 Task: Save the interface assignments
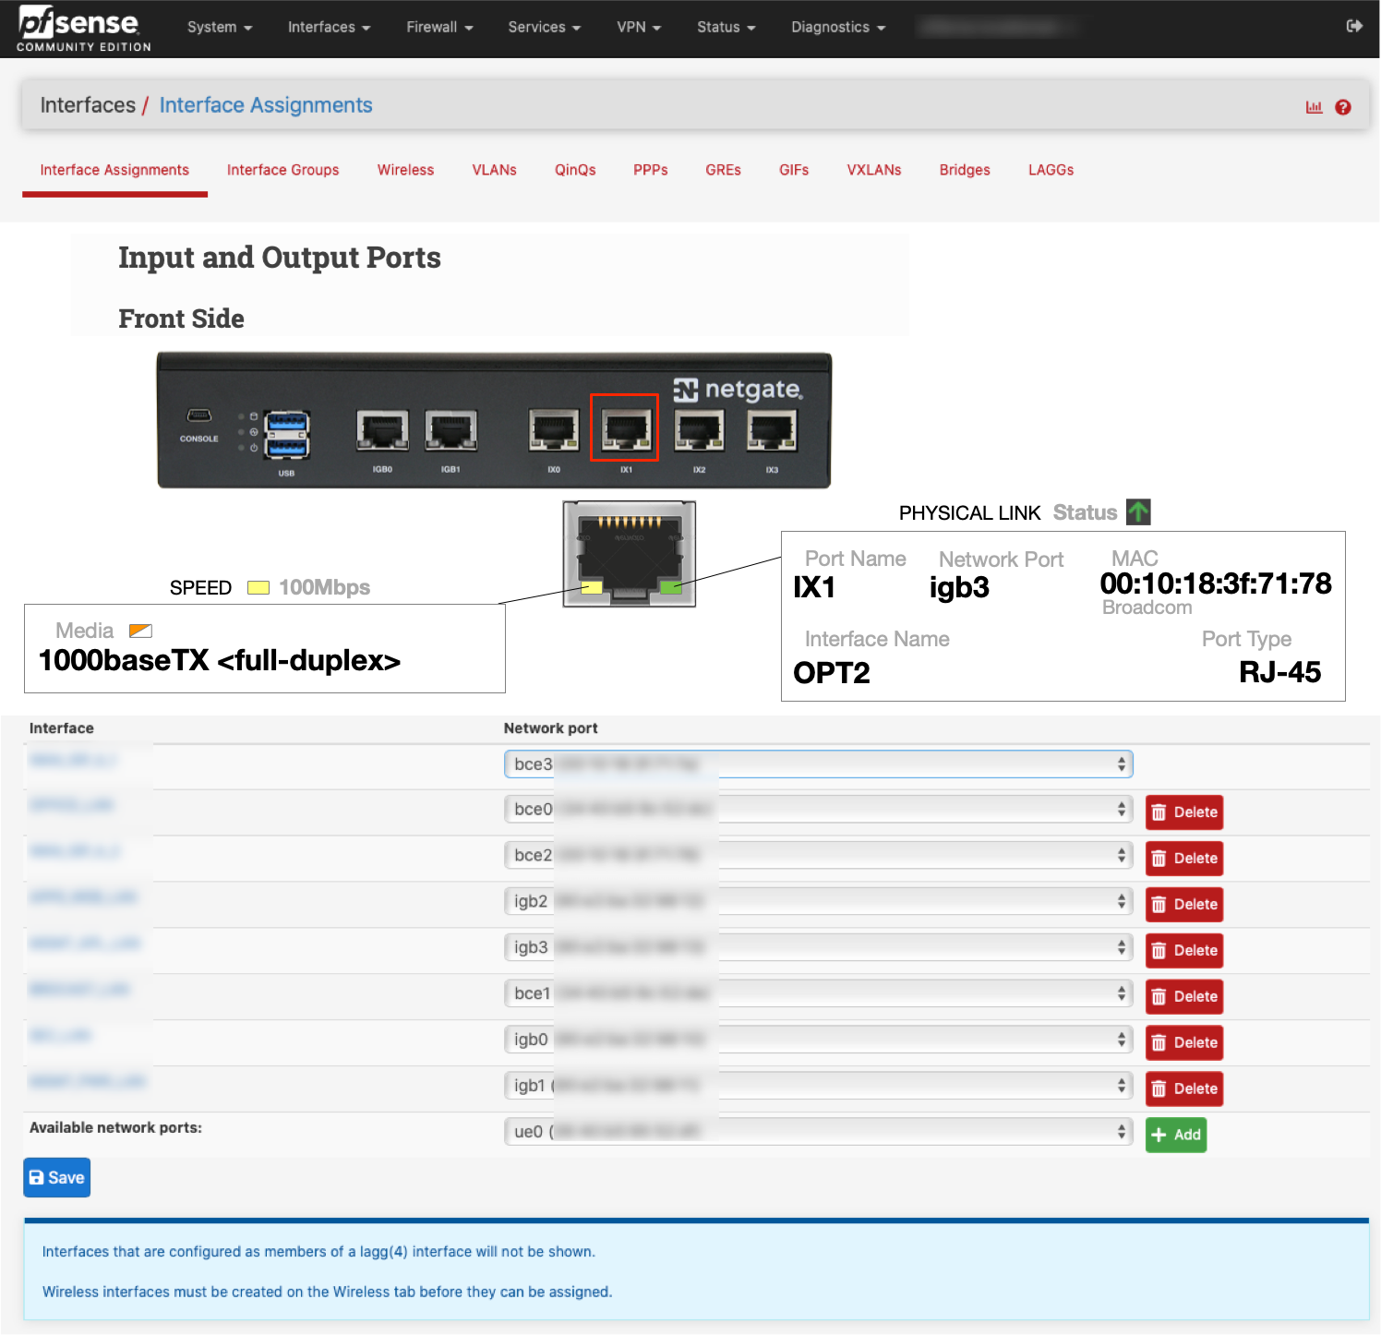(57, 1178)
